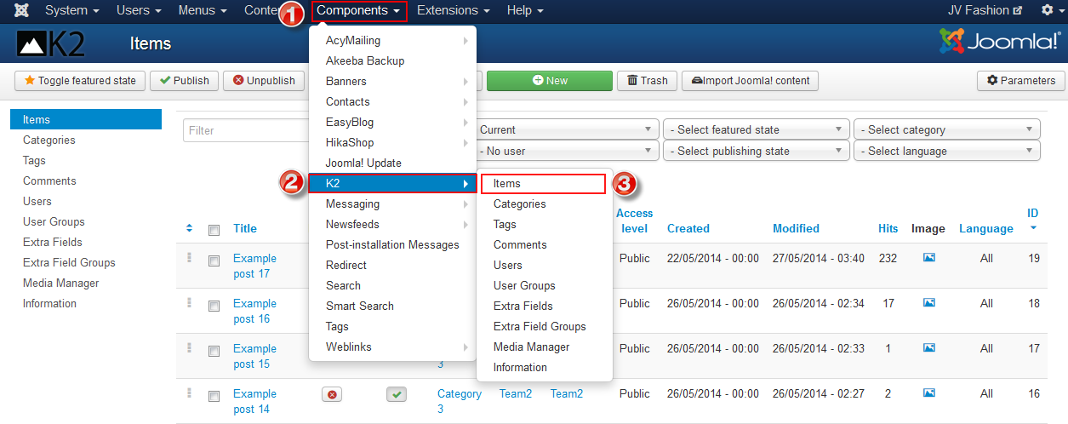Expand Banners submenu
Image resolution: width=1068 pixels, height=424 pixels.
coord(392,81)
